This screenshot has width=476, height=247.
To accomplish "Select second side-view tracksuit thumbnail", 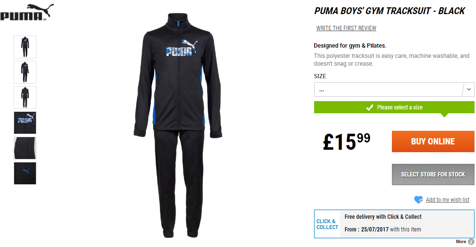I will point(25,72).
